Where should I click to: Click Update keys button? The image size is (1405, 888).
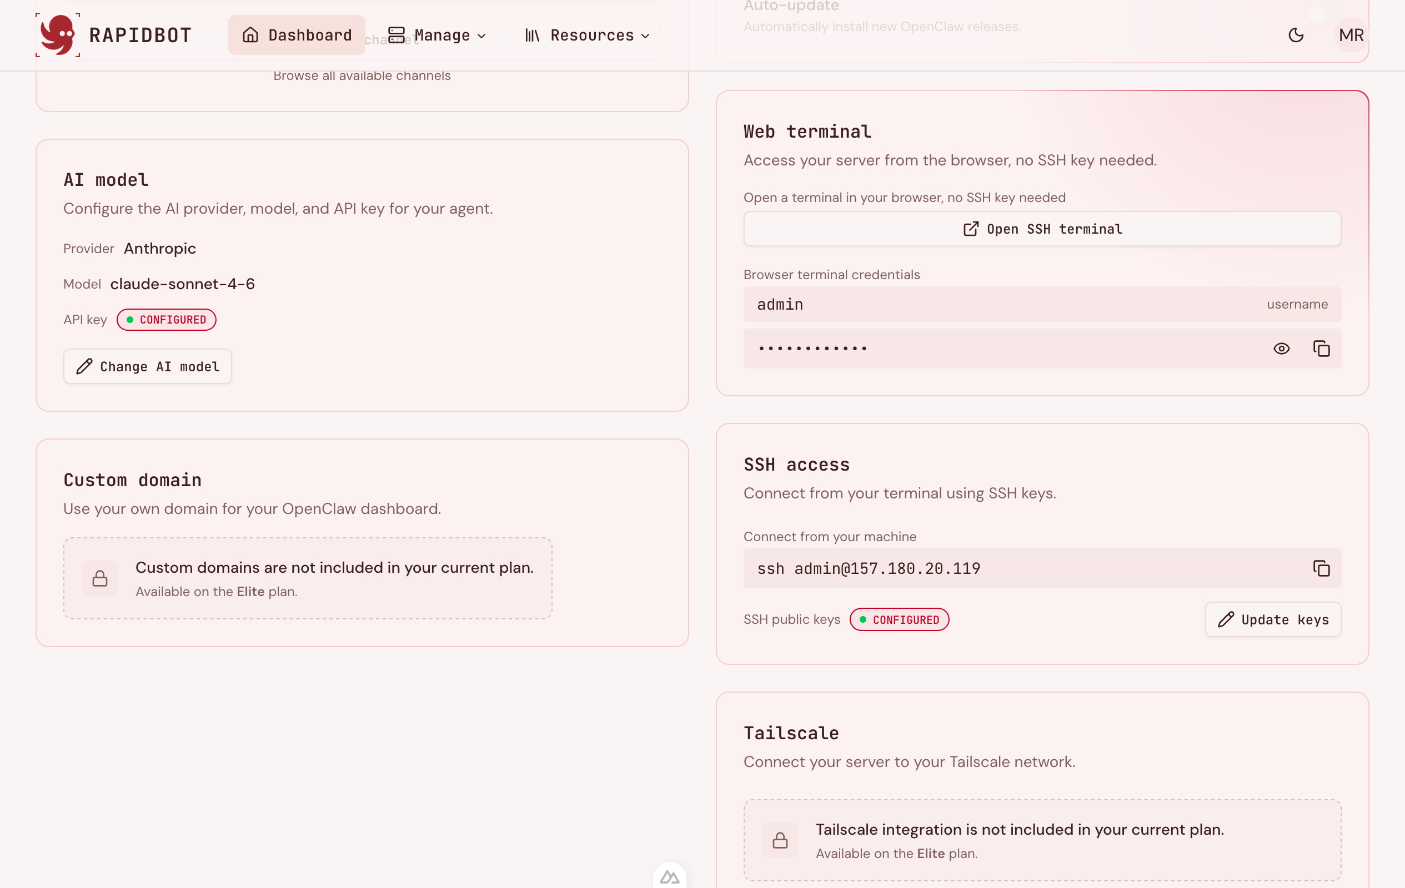click(1272, 619)
